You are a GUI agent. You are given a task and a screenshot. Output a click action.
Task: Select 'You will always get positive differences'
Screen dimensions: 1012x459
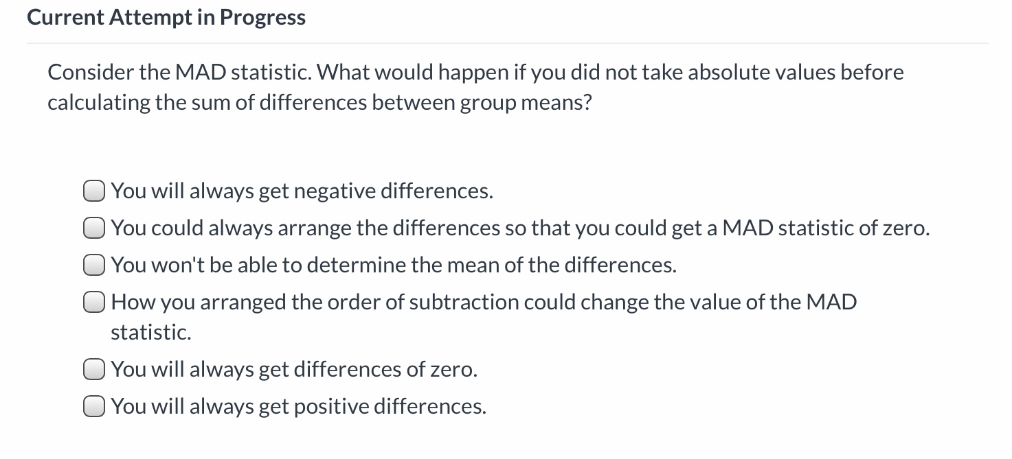pyautogui.click(x=93, y=405)
